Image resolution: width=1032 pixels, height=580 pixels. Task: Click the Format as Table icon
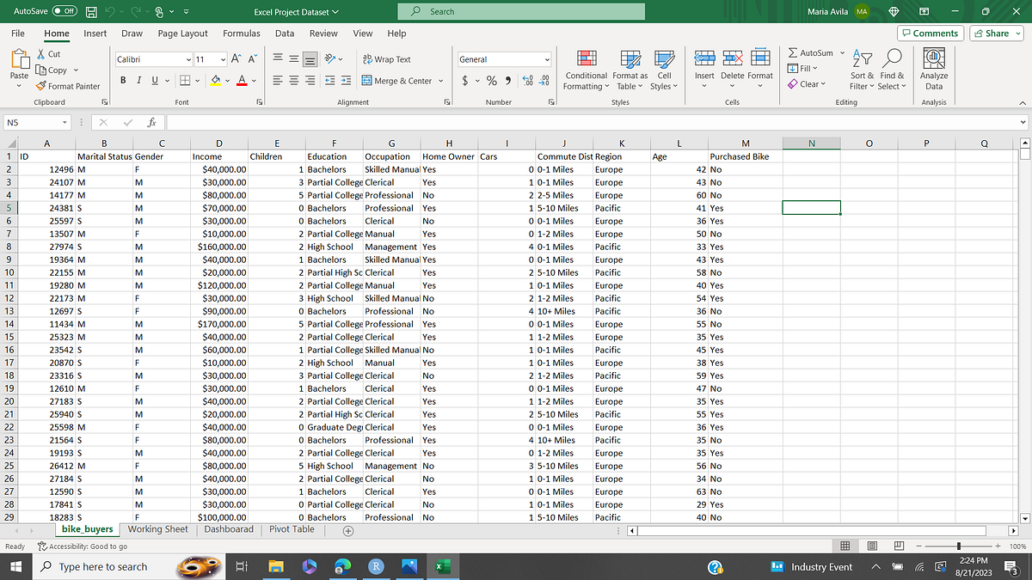click(630, 58)
